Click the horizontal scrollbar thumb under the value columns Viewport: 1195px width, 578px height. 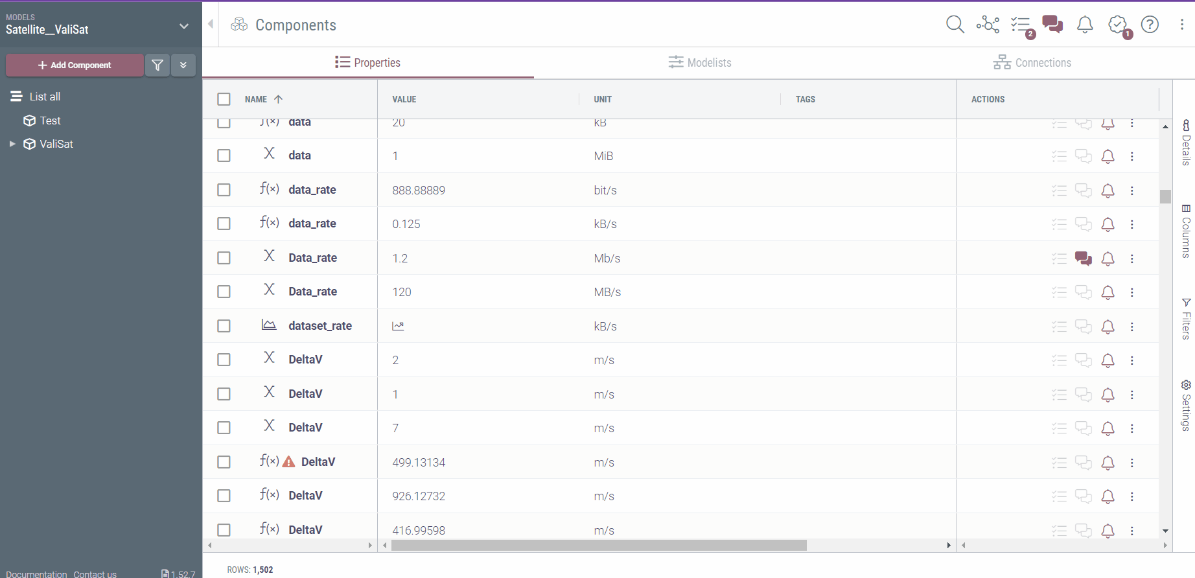tap(599, 546)
